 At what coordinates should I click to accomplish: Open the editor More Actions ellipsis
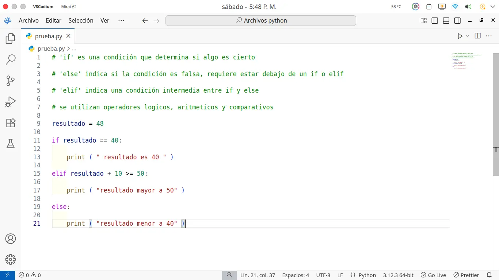489,36
